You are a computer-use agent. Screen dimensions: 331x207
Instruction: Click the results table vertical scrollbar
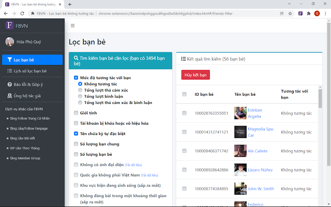tap(320, 99)
